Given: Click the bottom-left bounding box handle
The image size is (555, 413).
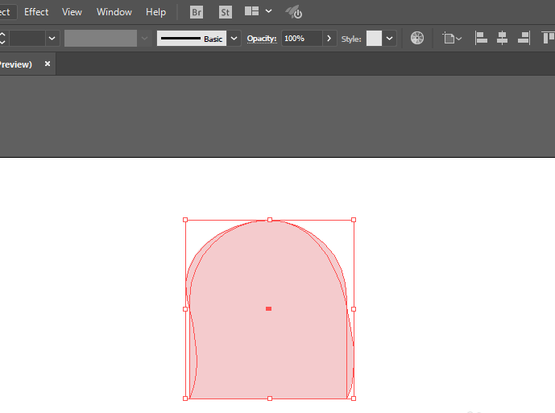Looking at the screenshot, I should (185, 399).
